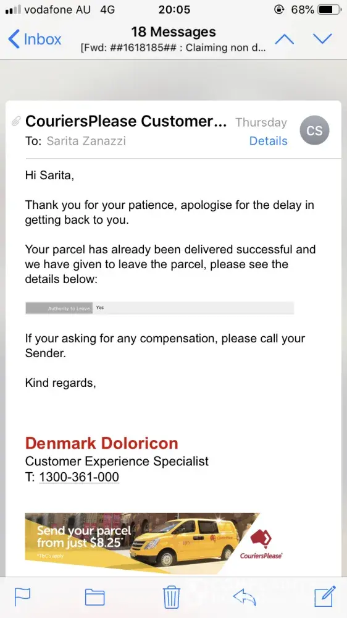This screenshot has width=347, height=618.
Task: Tap the battery indicator in status bar
Action: point(329,9)
